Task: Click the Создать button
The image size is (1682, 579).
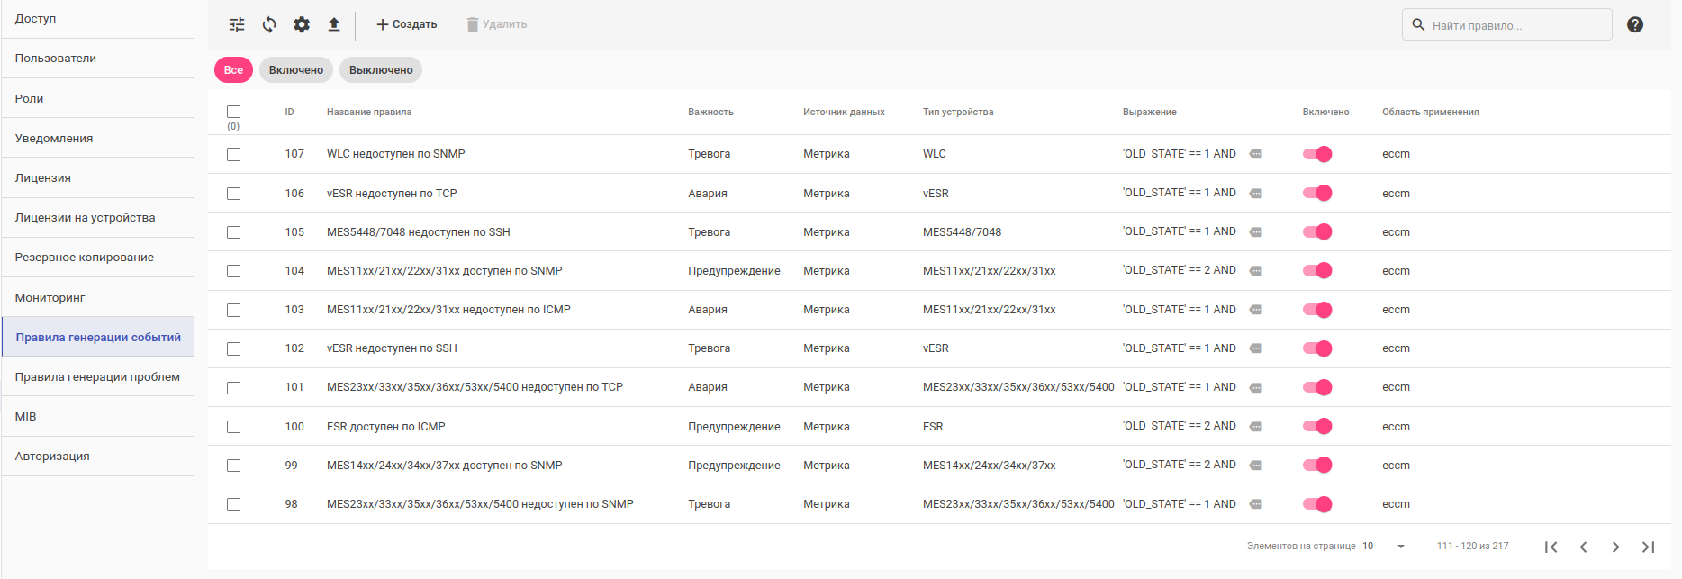Action: [406, 24]
